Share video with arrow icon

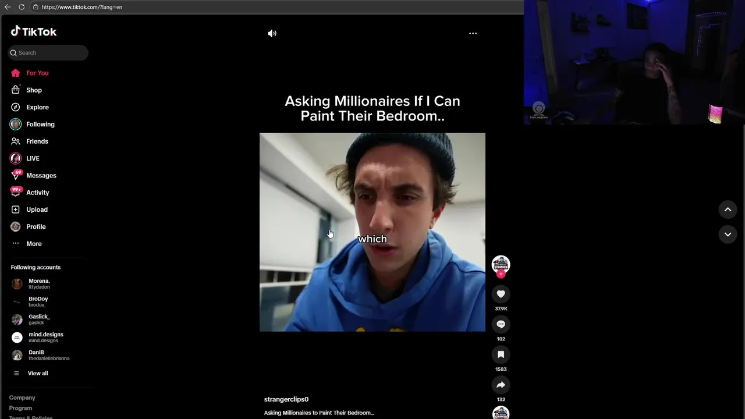501,385
